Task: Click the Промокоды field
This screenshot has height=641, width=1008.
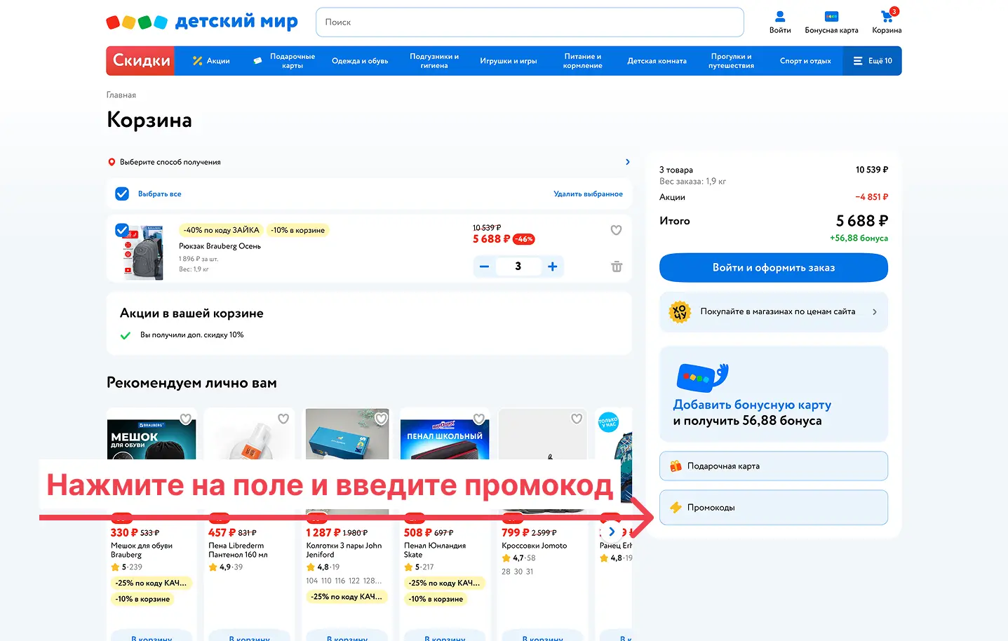Action: pos(773,507)
